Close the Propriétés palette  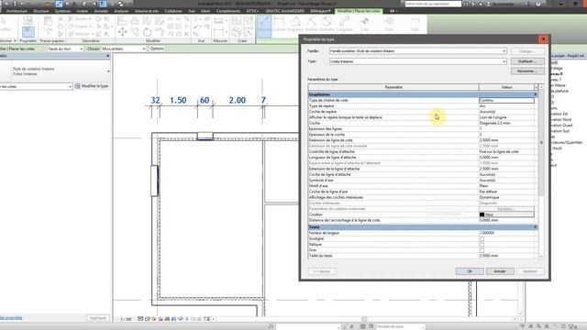point(108,55)
